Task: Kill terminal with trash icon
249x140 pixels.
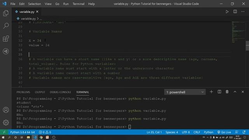Action: (x=227, y=92)
